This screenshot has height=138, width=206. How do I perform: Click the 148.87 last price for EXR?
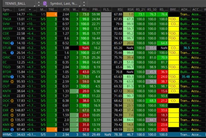20,110
